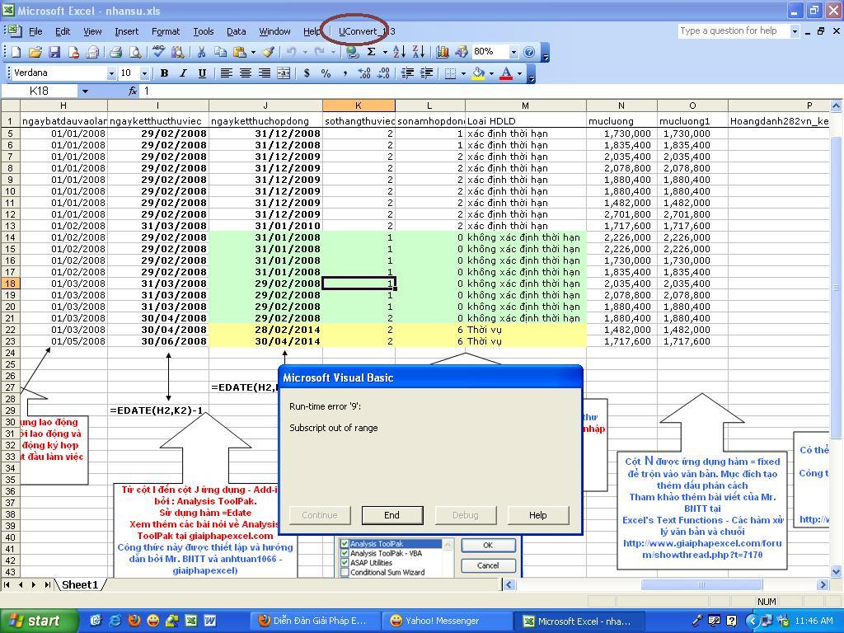
Task: Select column K header
Action: click(x=359, y=106)
